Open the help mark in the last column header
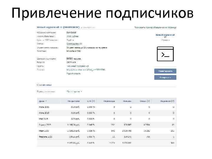The width and height of the screenshot is (212, 159). click(173, 101)
